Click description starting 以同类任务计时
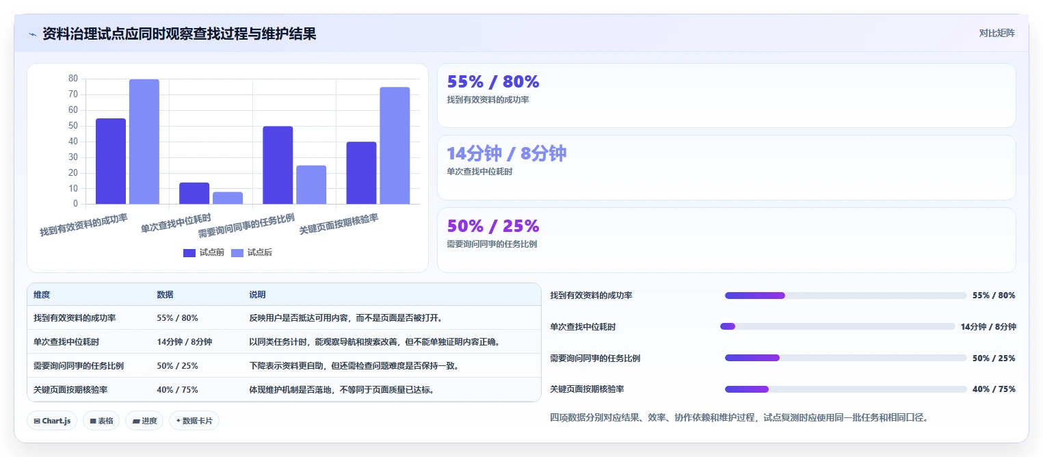This screenshot has height=457, width=1043. coord(375,342)
